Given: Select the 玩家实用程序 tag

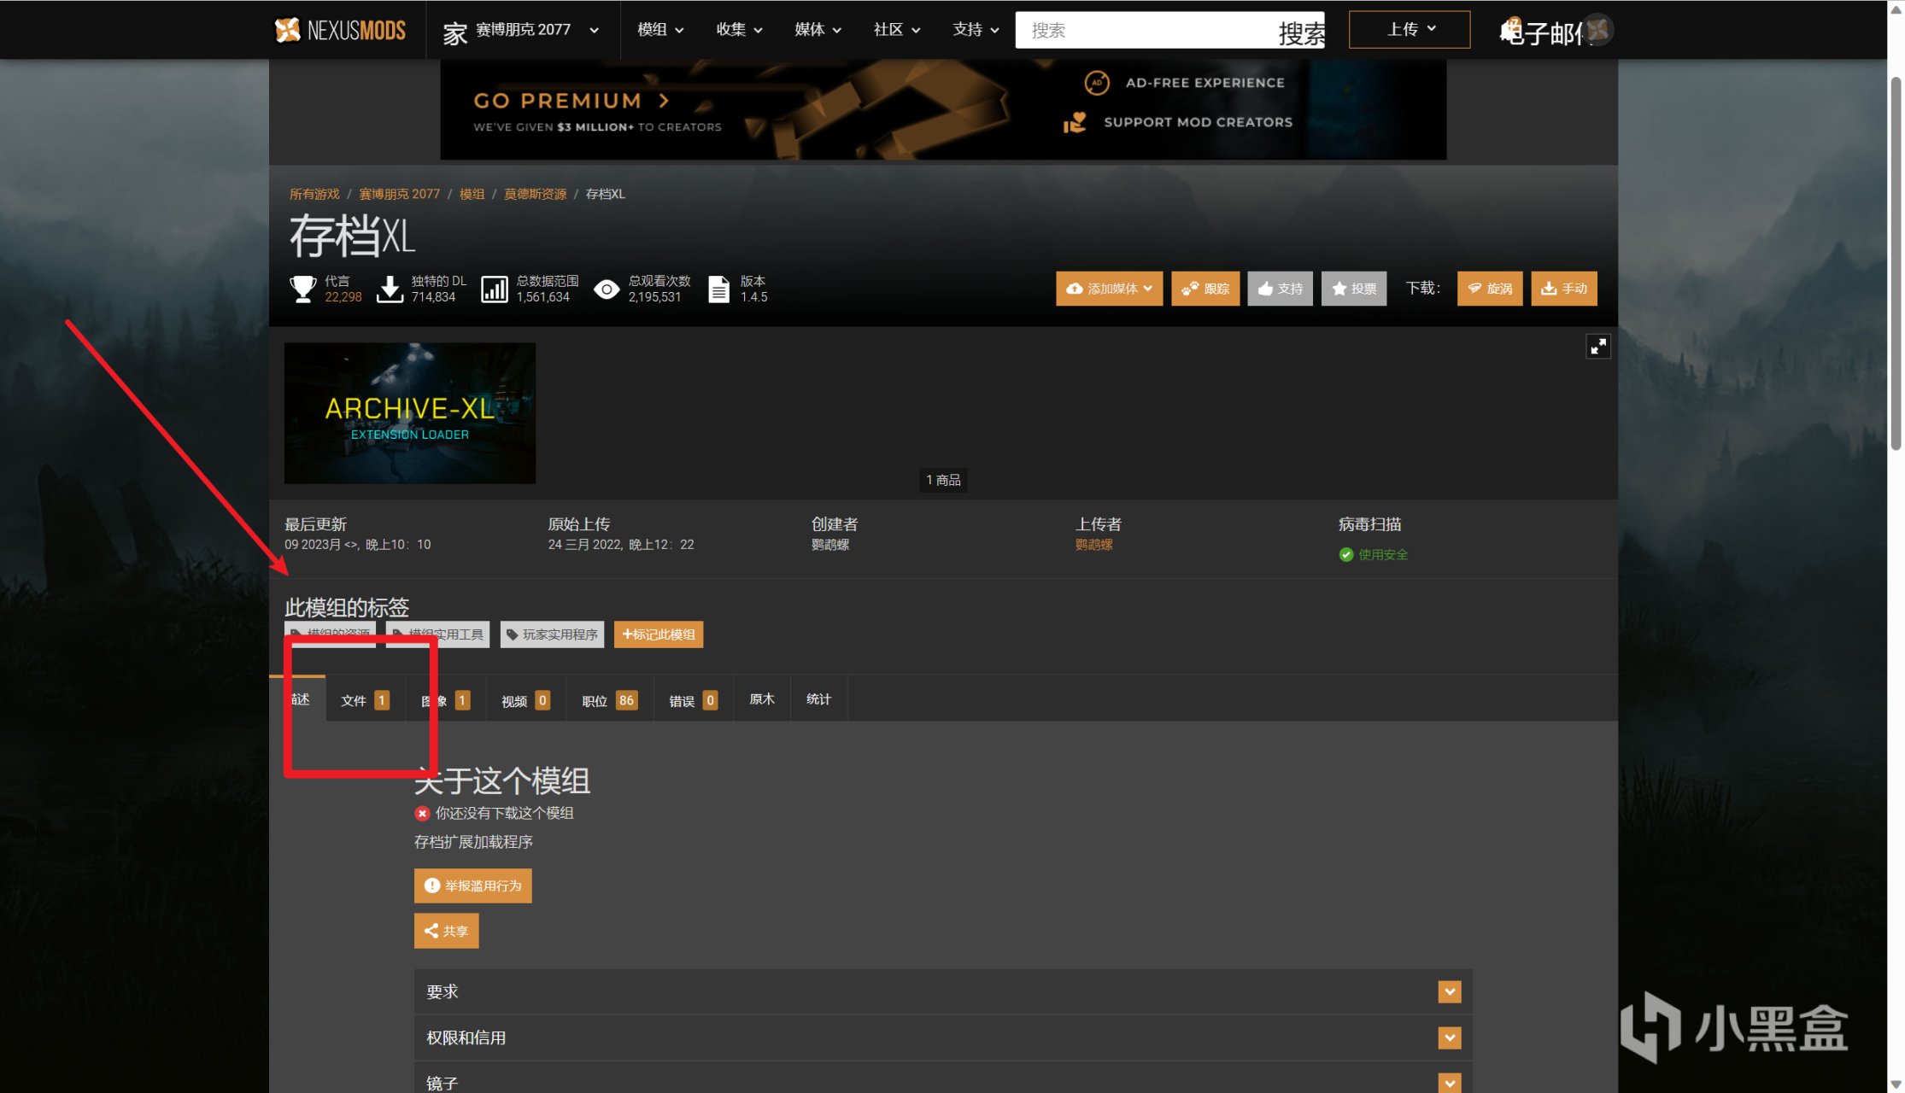Looking at the screenshot, I should point(552,634).
